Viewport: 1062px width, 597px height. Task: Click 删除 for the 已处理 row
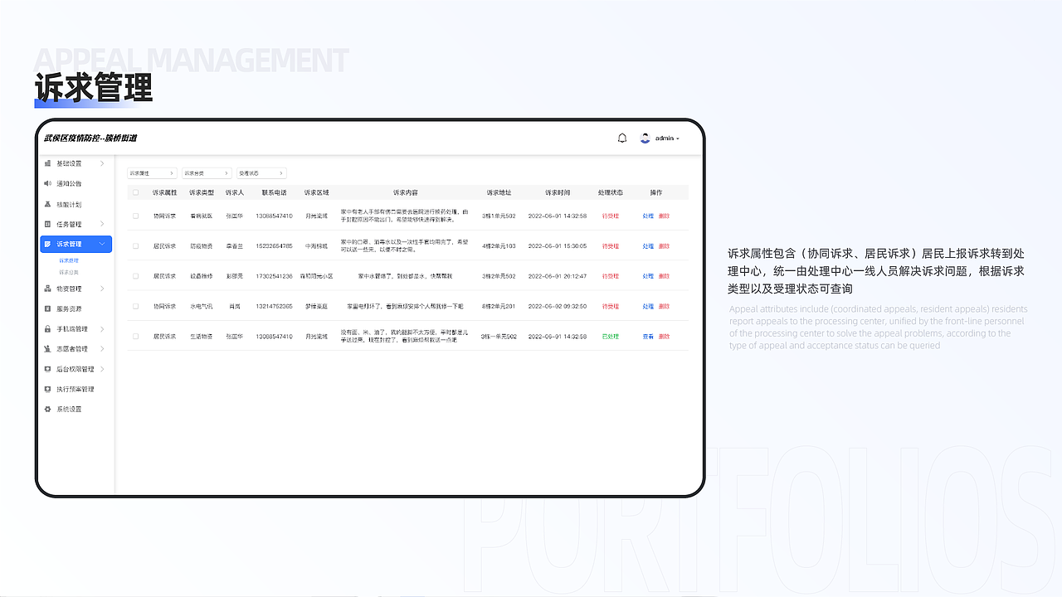[664, 337]
